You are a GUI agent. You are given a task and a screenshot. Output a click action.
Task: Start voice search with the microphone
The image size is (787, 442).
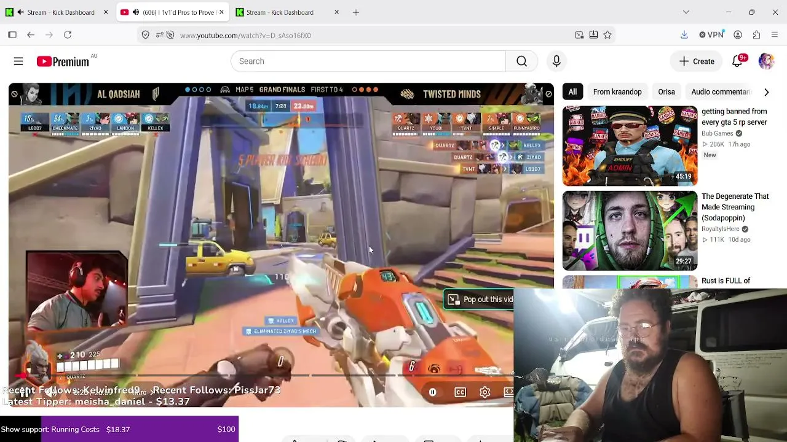coord(556,61)
